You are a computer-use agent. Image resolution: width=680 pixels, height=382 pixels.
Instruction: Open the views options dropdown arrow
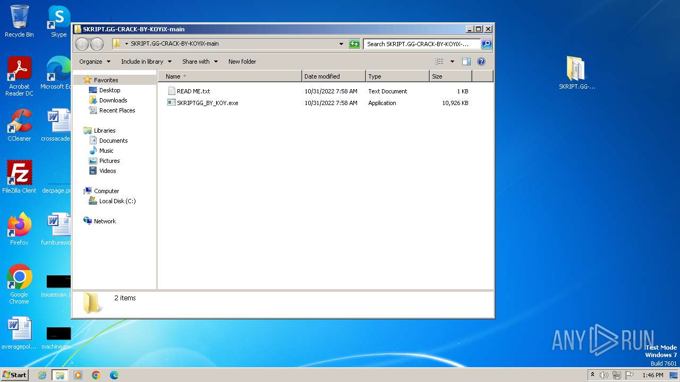tap(452, 62)
